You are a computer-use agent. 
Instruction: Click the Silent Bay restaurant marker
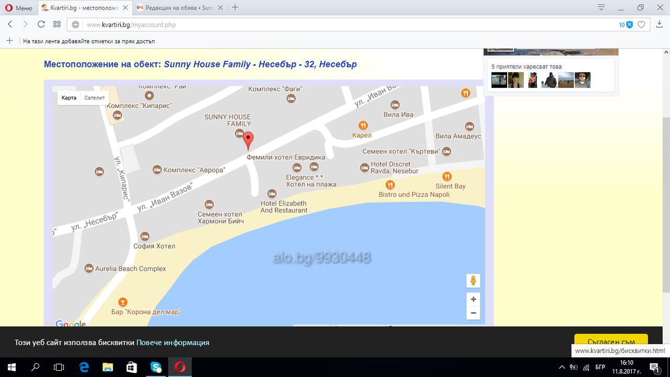pyautogui.click(x=446, y=176)
